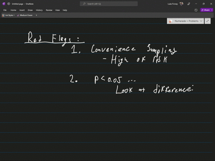Switch to the Home tab
Viewport: 215px width, 161px height.
point(13,10)
